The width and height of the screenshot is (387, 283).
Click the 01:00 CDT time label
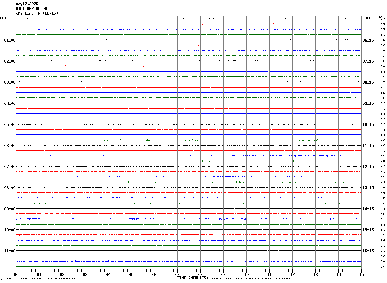click(x=10, y=40)
